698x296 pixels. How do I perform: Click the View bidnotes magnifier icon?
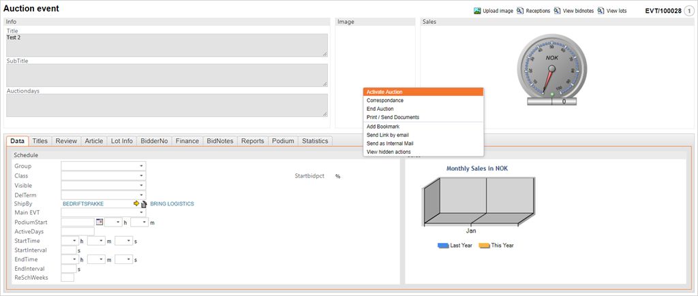pos(558,11)
